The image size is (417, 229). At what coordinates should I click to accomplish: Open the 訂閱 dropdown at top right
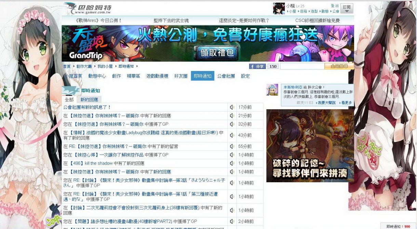tap(347, 9)
